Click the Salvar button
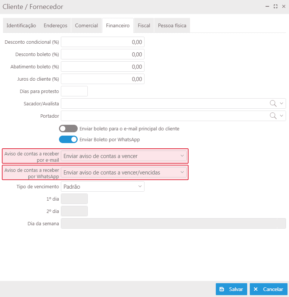 [231, 289]
